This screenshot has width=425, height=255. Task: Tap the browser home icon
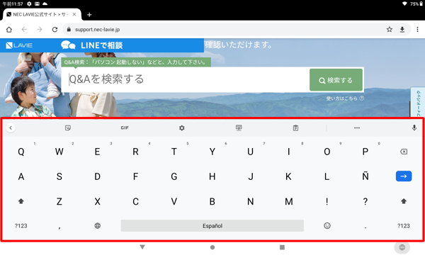[x=9, y=29]
